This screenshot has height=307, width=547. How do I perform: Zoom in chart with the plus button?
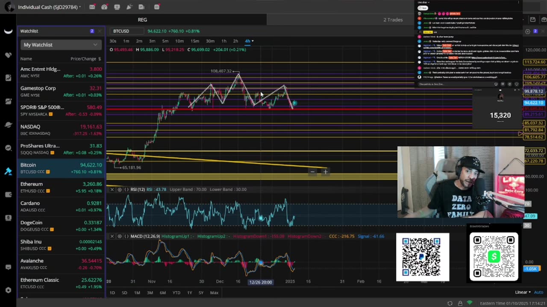(325, 172)
